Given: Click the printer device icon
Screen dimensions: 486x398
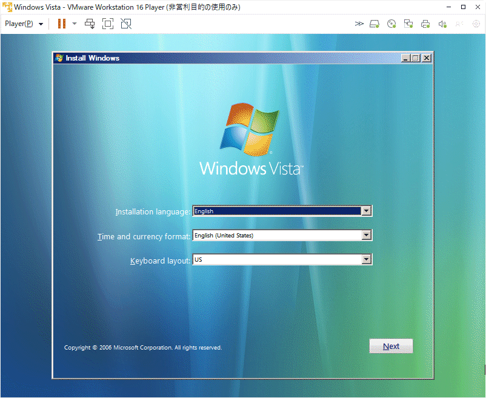Looking at the screenshot, I should [x=425, y=24].
